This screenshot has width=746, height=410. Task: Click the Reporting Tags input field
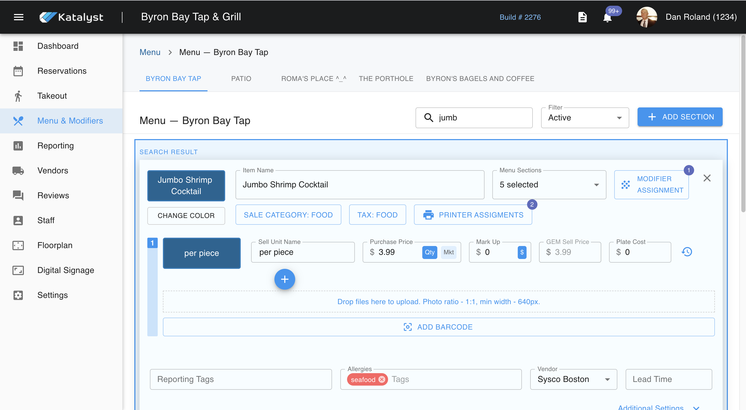tap(240, 379)
